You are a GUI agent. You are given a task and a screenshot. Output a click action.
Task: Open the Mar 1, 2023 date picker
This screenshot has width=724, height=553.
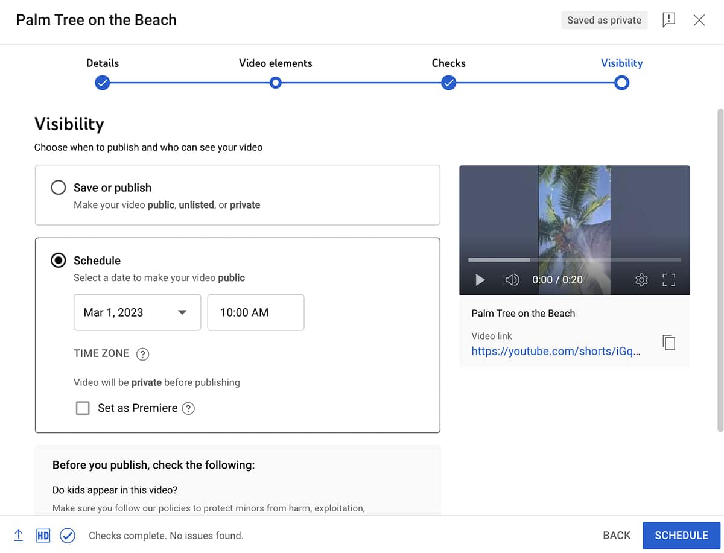coord(137,312)
